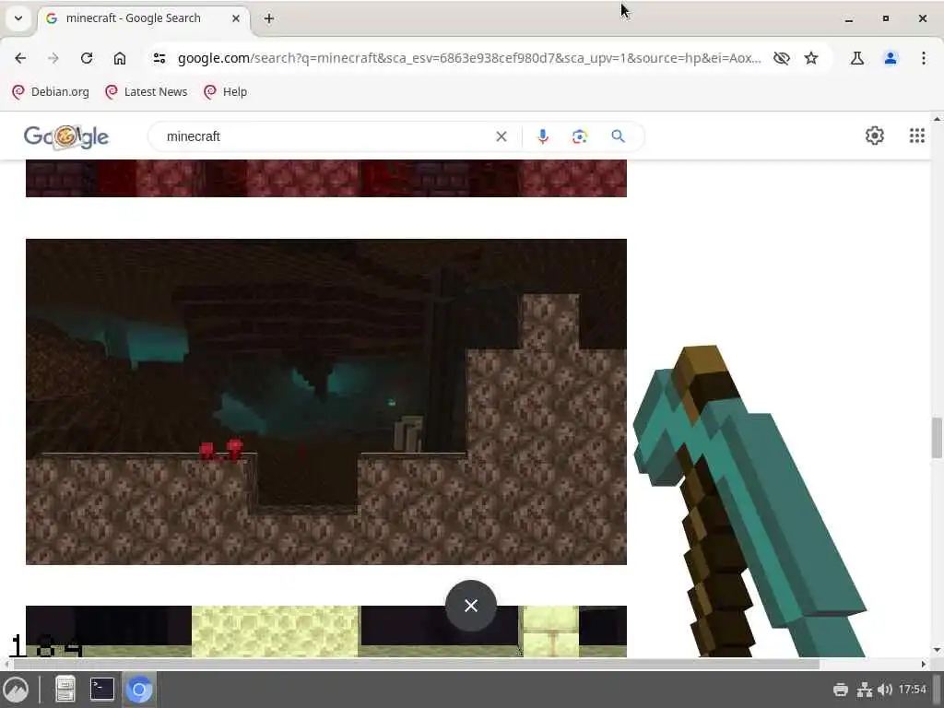This screenshot has width=944, height=708.
Task: Click the address bar URL
Action: 469,58
